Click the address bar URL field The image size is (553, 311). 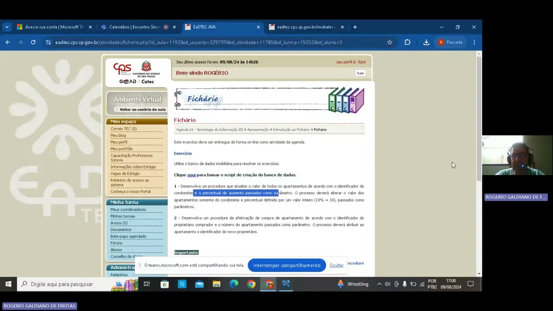point(216,42)
